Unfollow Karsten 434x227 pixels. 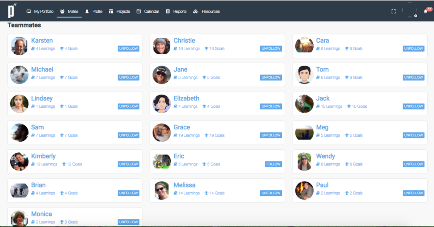tap(128, 48)
